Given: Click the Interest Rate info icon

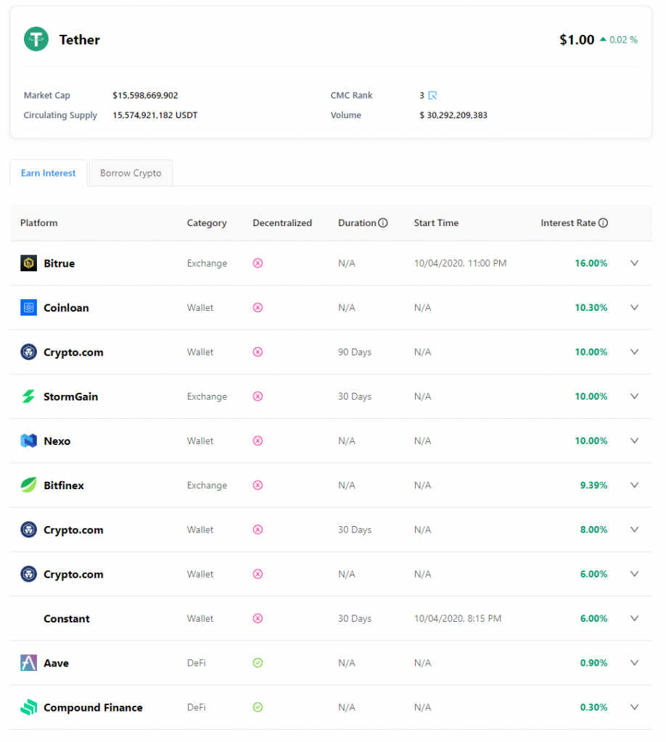Looking at the screenshot, I should [x=603, y=223].
